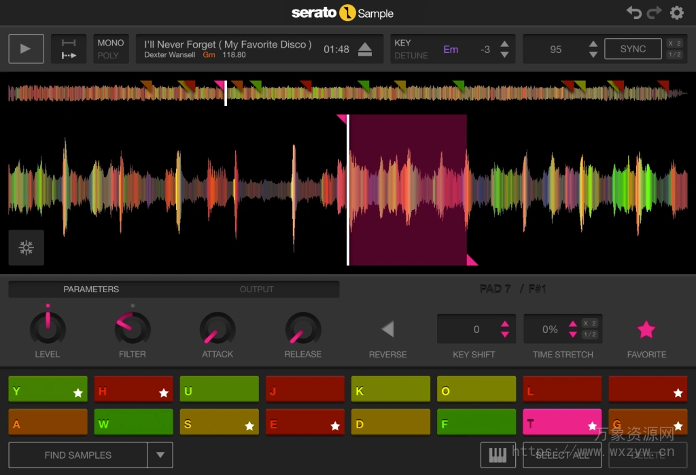
Task: Open the key selector showing Em
Action: coord(450,48)
